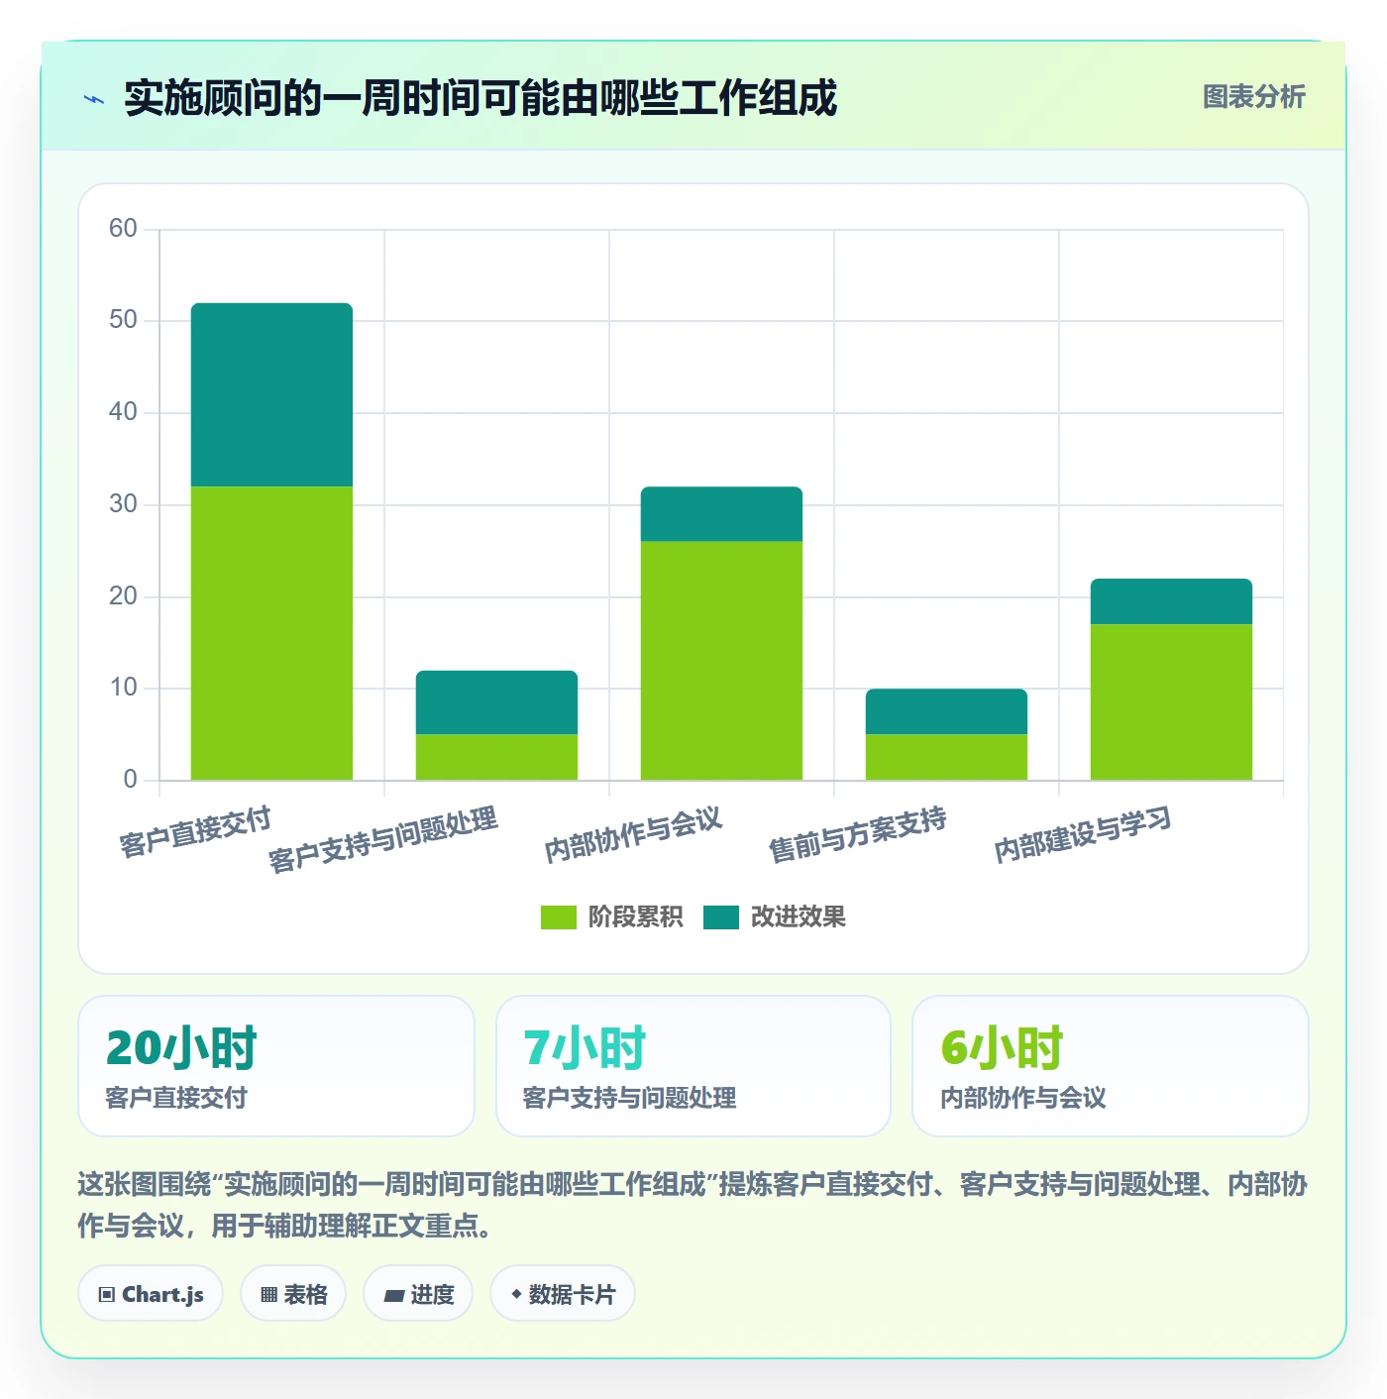Click the green segment of 内部建设与学习 bar

click(1171, 701)
